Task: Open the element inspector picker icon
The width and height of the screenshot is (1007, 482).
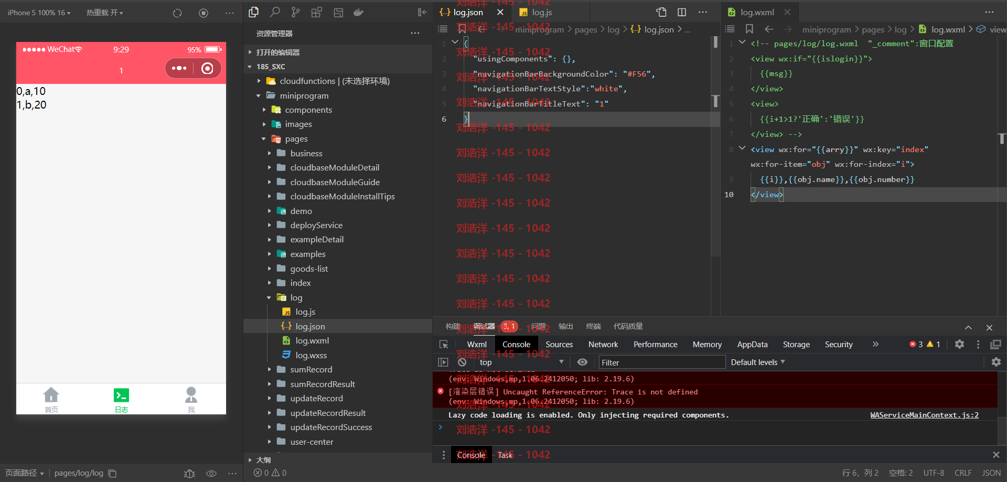Action: click(x=444, y=345)
